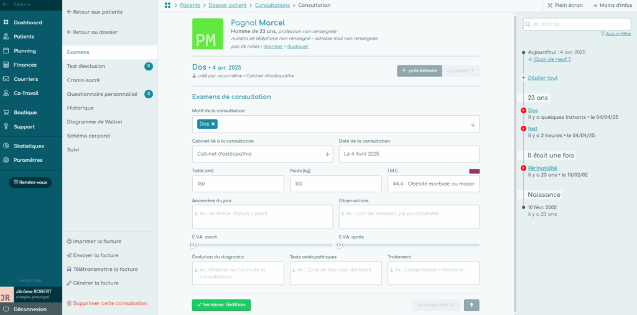This screenshot has width=637, height=315.
Task: Expand timeline with Déplier tout
Action: 542,78
